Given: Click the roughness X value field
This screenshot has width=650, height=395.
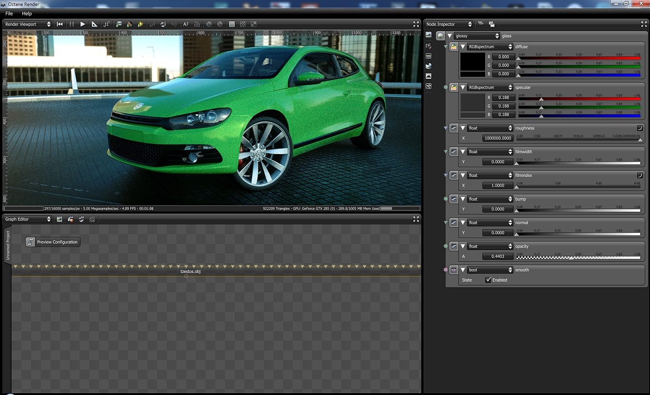Looking at the screenshot, I should click(x=498, y=138).
